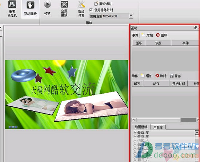
Task: Float the 互动 panel with restore icon
Action: [196, 28]
